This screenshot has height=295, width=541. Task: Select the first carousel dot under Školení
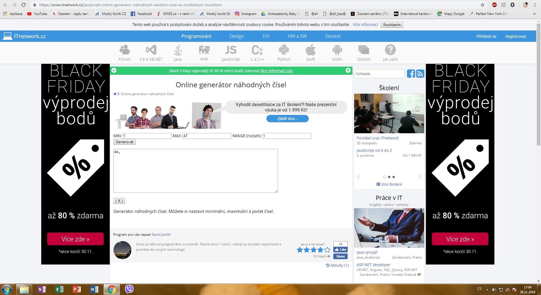click(x=384, y=177)
